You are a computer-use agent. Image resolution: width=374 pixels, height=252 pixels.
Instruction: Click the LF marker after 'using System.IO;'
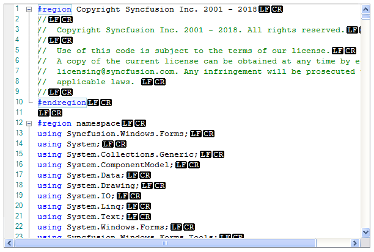click(122, 196)
